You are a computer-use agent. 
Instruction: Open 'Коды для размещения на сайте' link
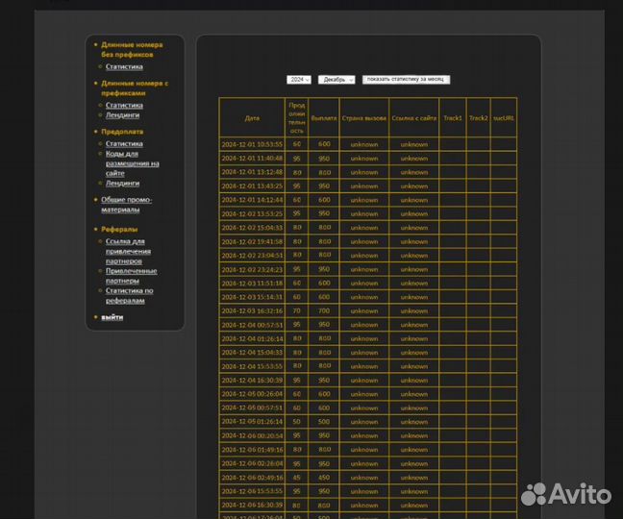(132, 162)
